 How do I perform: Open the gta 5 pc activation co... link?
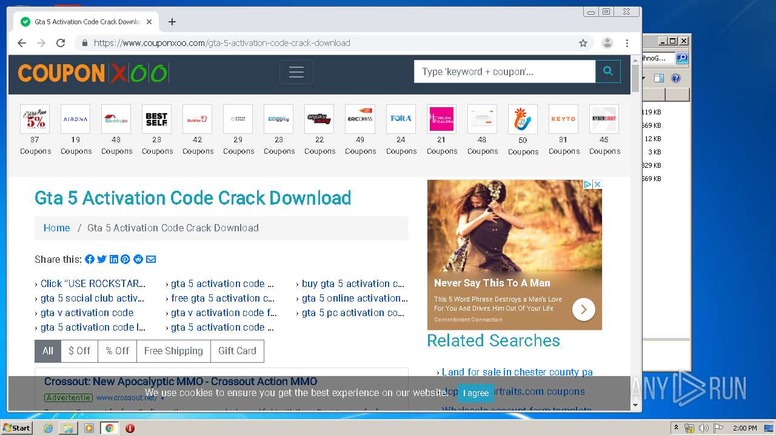353,312
